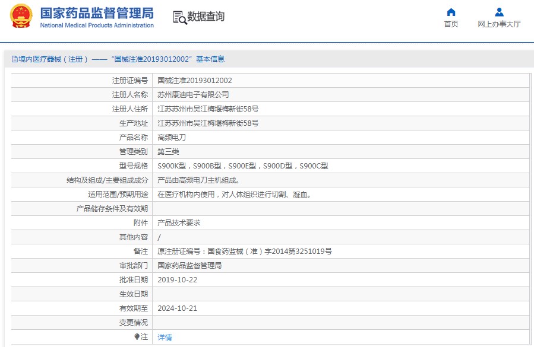
Task: Click the expiry date 2024-10-21
Action: click(x=177, y=308)
